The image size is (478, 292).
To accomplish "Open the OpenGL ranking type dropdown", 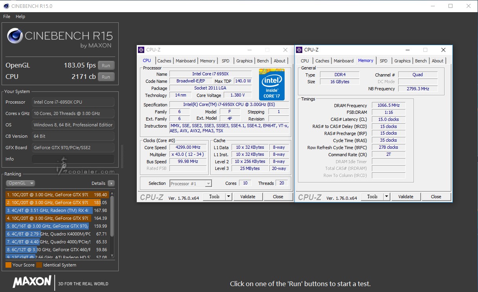I will (20, 183).
